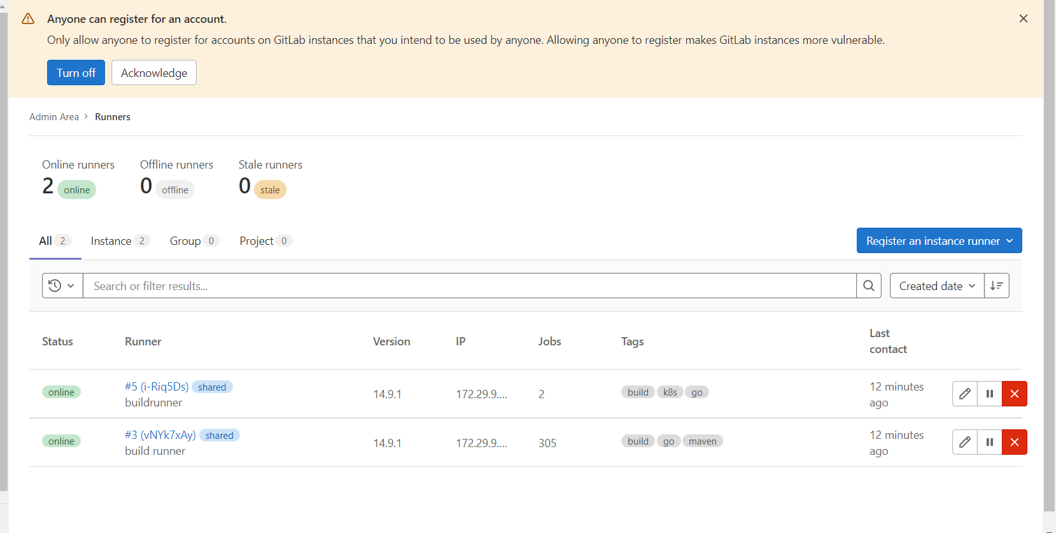This screenshot has height=533, width=1056.
Task: Click the online status of runner #5
Action: [61, 392]
